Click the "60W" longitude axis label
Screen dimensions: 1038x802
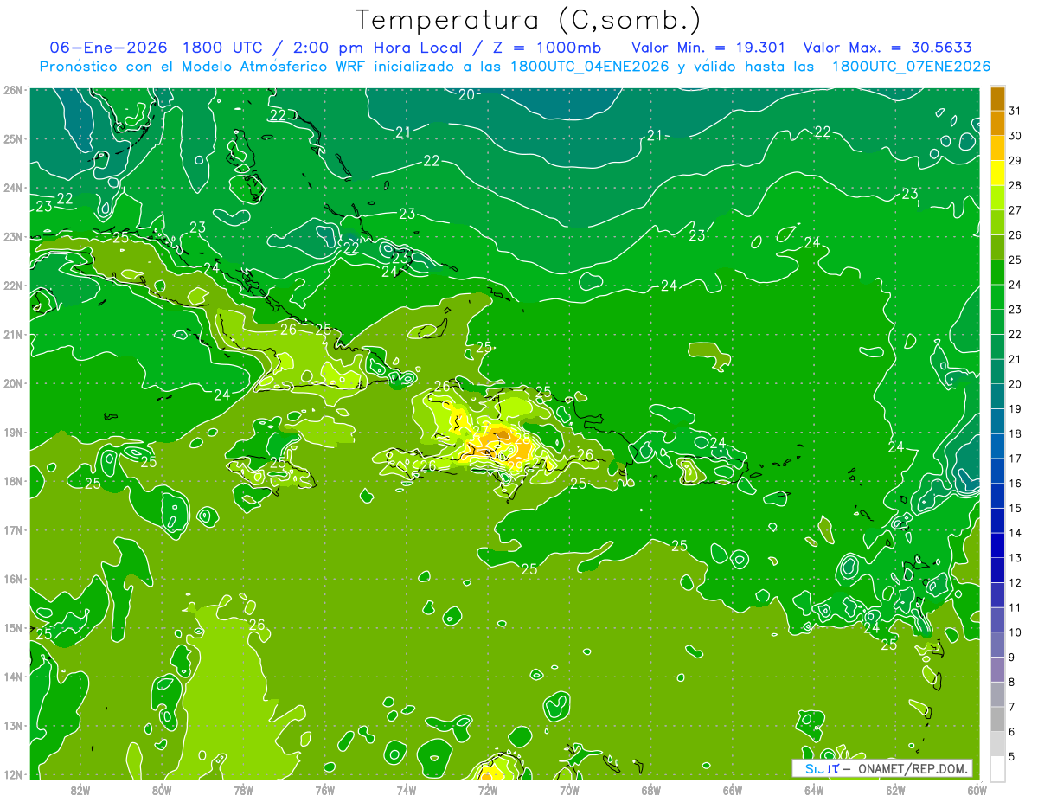click(x=977, y=790)
